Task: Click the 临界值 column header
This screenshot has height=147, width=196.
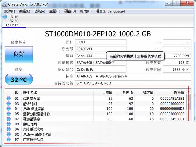Action: [x=145, y=93]
